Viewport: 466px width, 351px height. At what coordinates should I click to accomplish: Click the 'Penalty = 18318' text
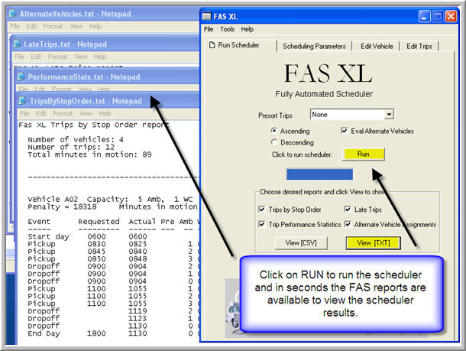coord(62,206)
